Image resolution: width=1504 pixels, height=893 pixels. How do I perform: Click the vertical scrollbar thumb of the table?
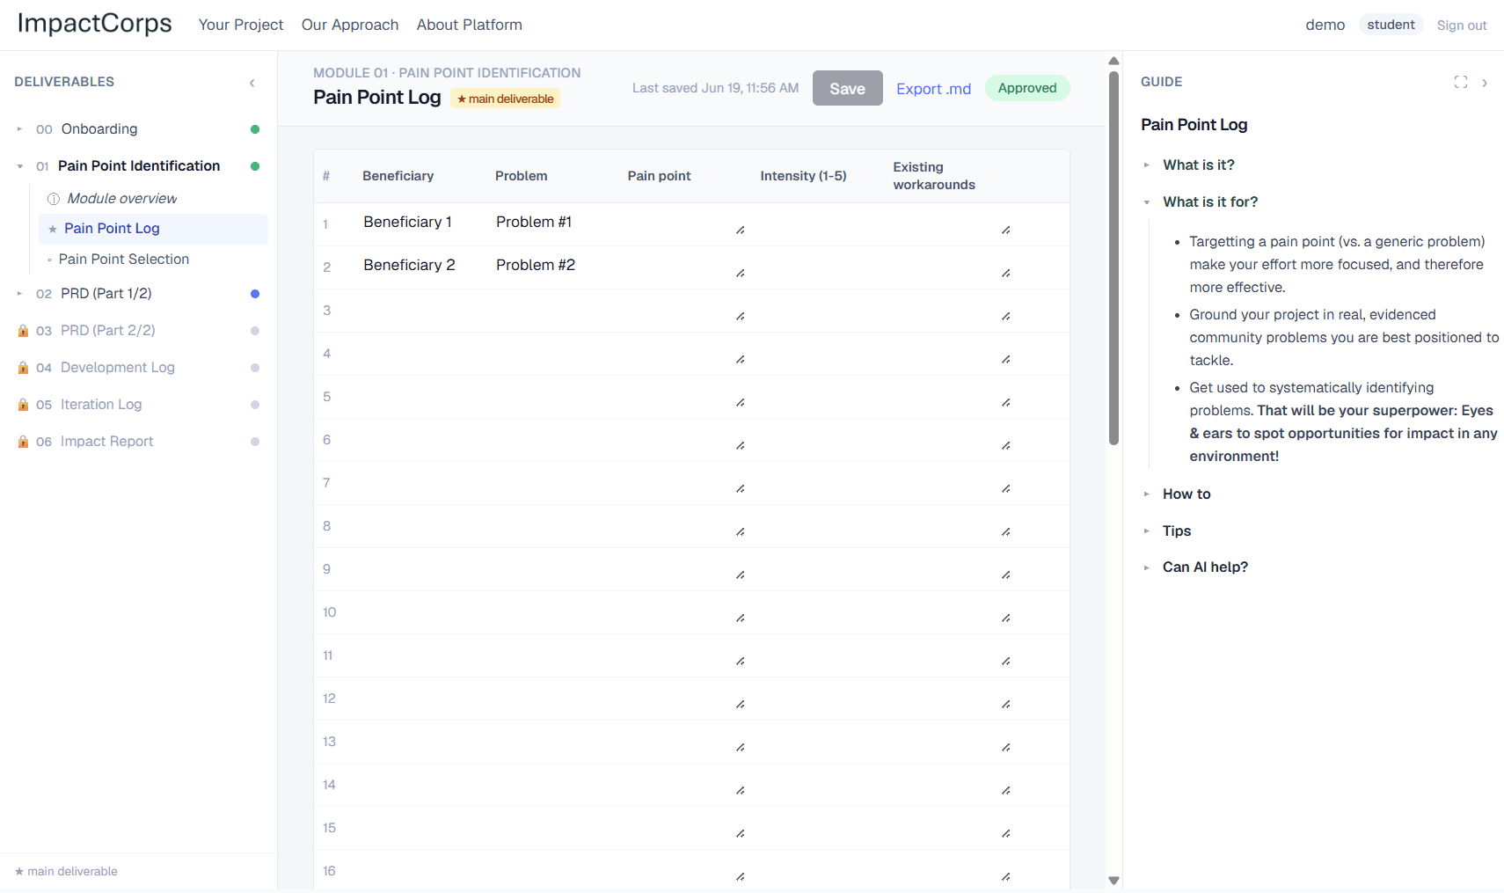1113,258
